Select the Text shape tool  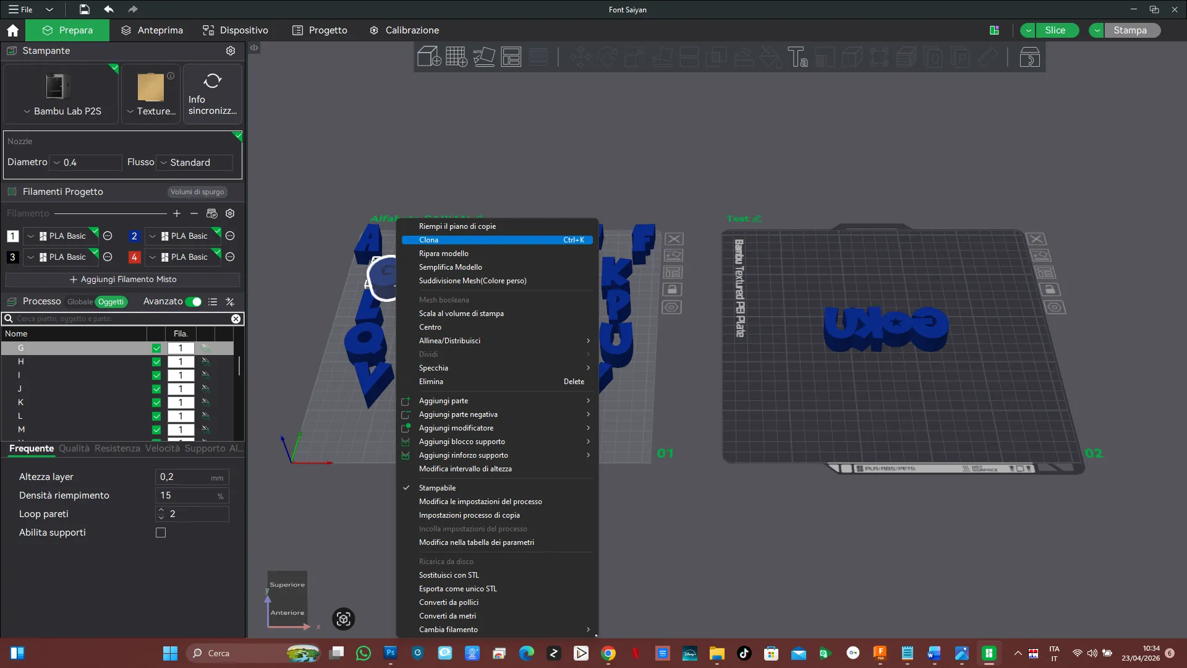tap(798, 57)
